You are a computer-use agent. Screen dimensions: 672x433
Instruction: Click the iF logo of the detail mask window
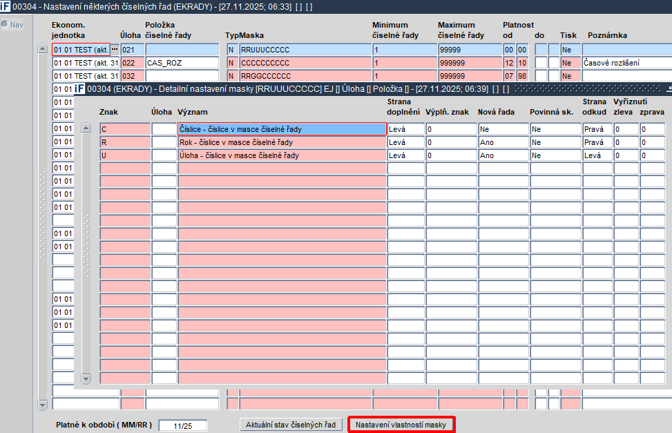80,89
